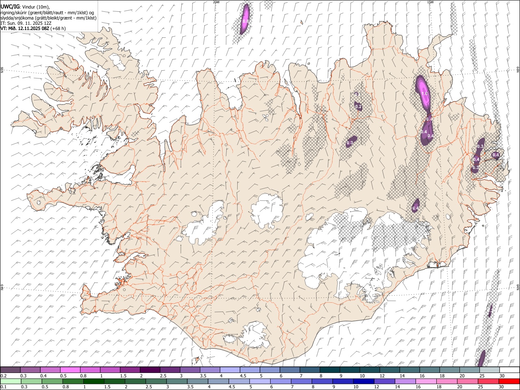520x390 pixels.
Task: Select the bright pink swatch between 0.5 and 0.8
Action: click(70, 370)
